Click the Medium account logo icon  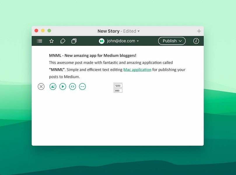(102, 41)
